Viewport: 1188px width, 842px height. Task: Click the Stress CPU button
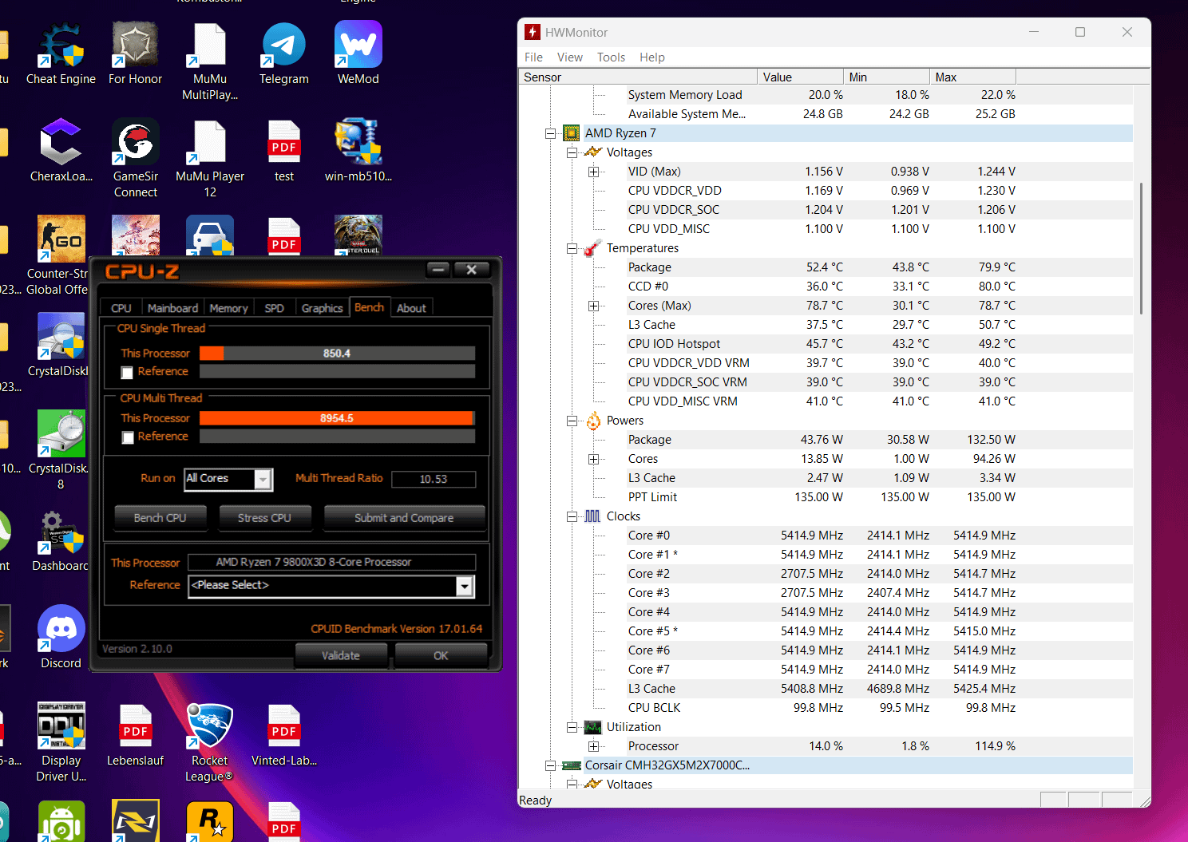[264, 518]
